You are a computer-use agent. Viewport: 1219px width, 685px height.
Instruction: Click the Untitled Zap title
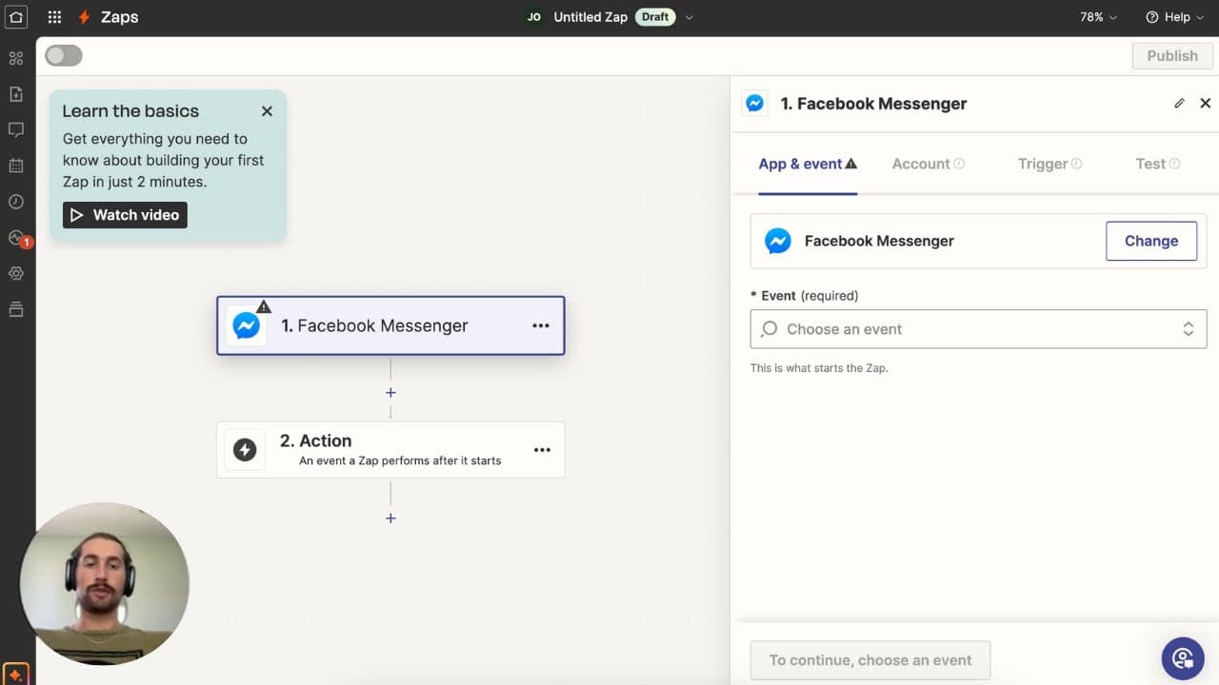(x=590, y=17)
